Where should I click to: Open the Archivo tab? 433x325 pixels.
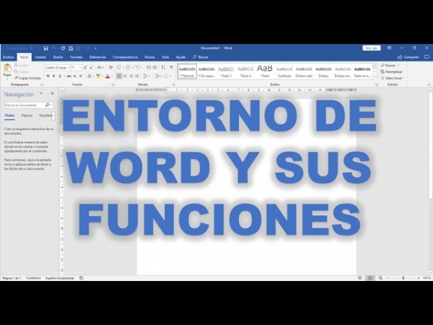pyautogui.click(x=9, y=57)
